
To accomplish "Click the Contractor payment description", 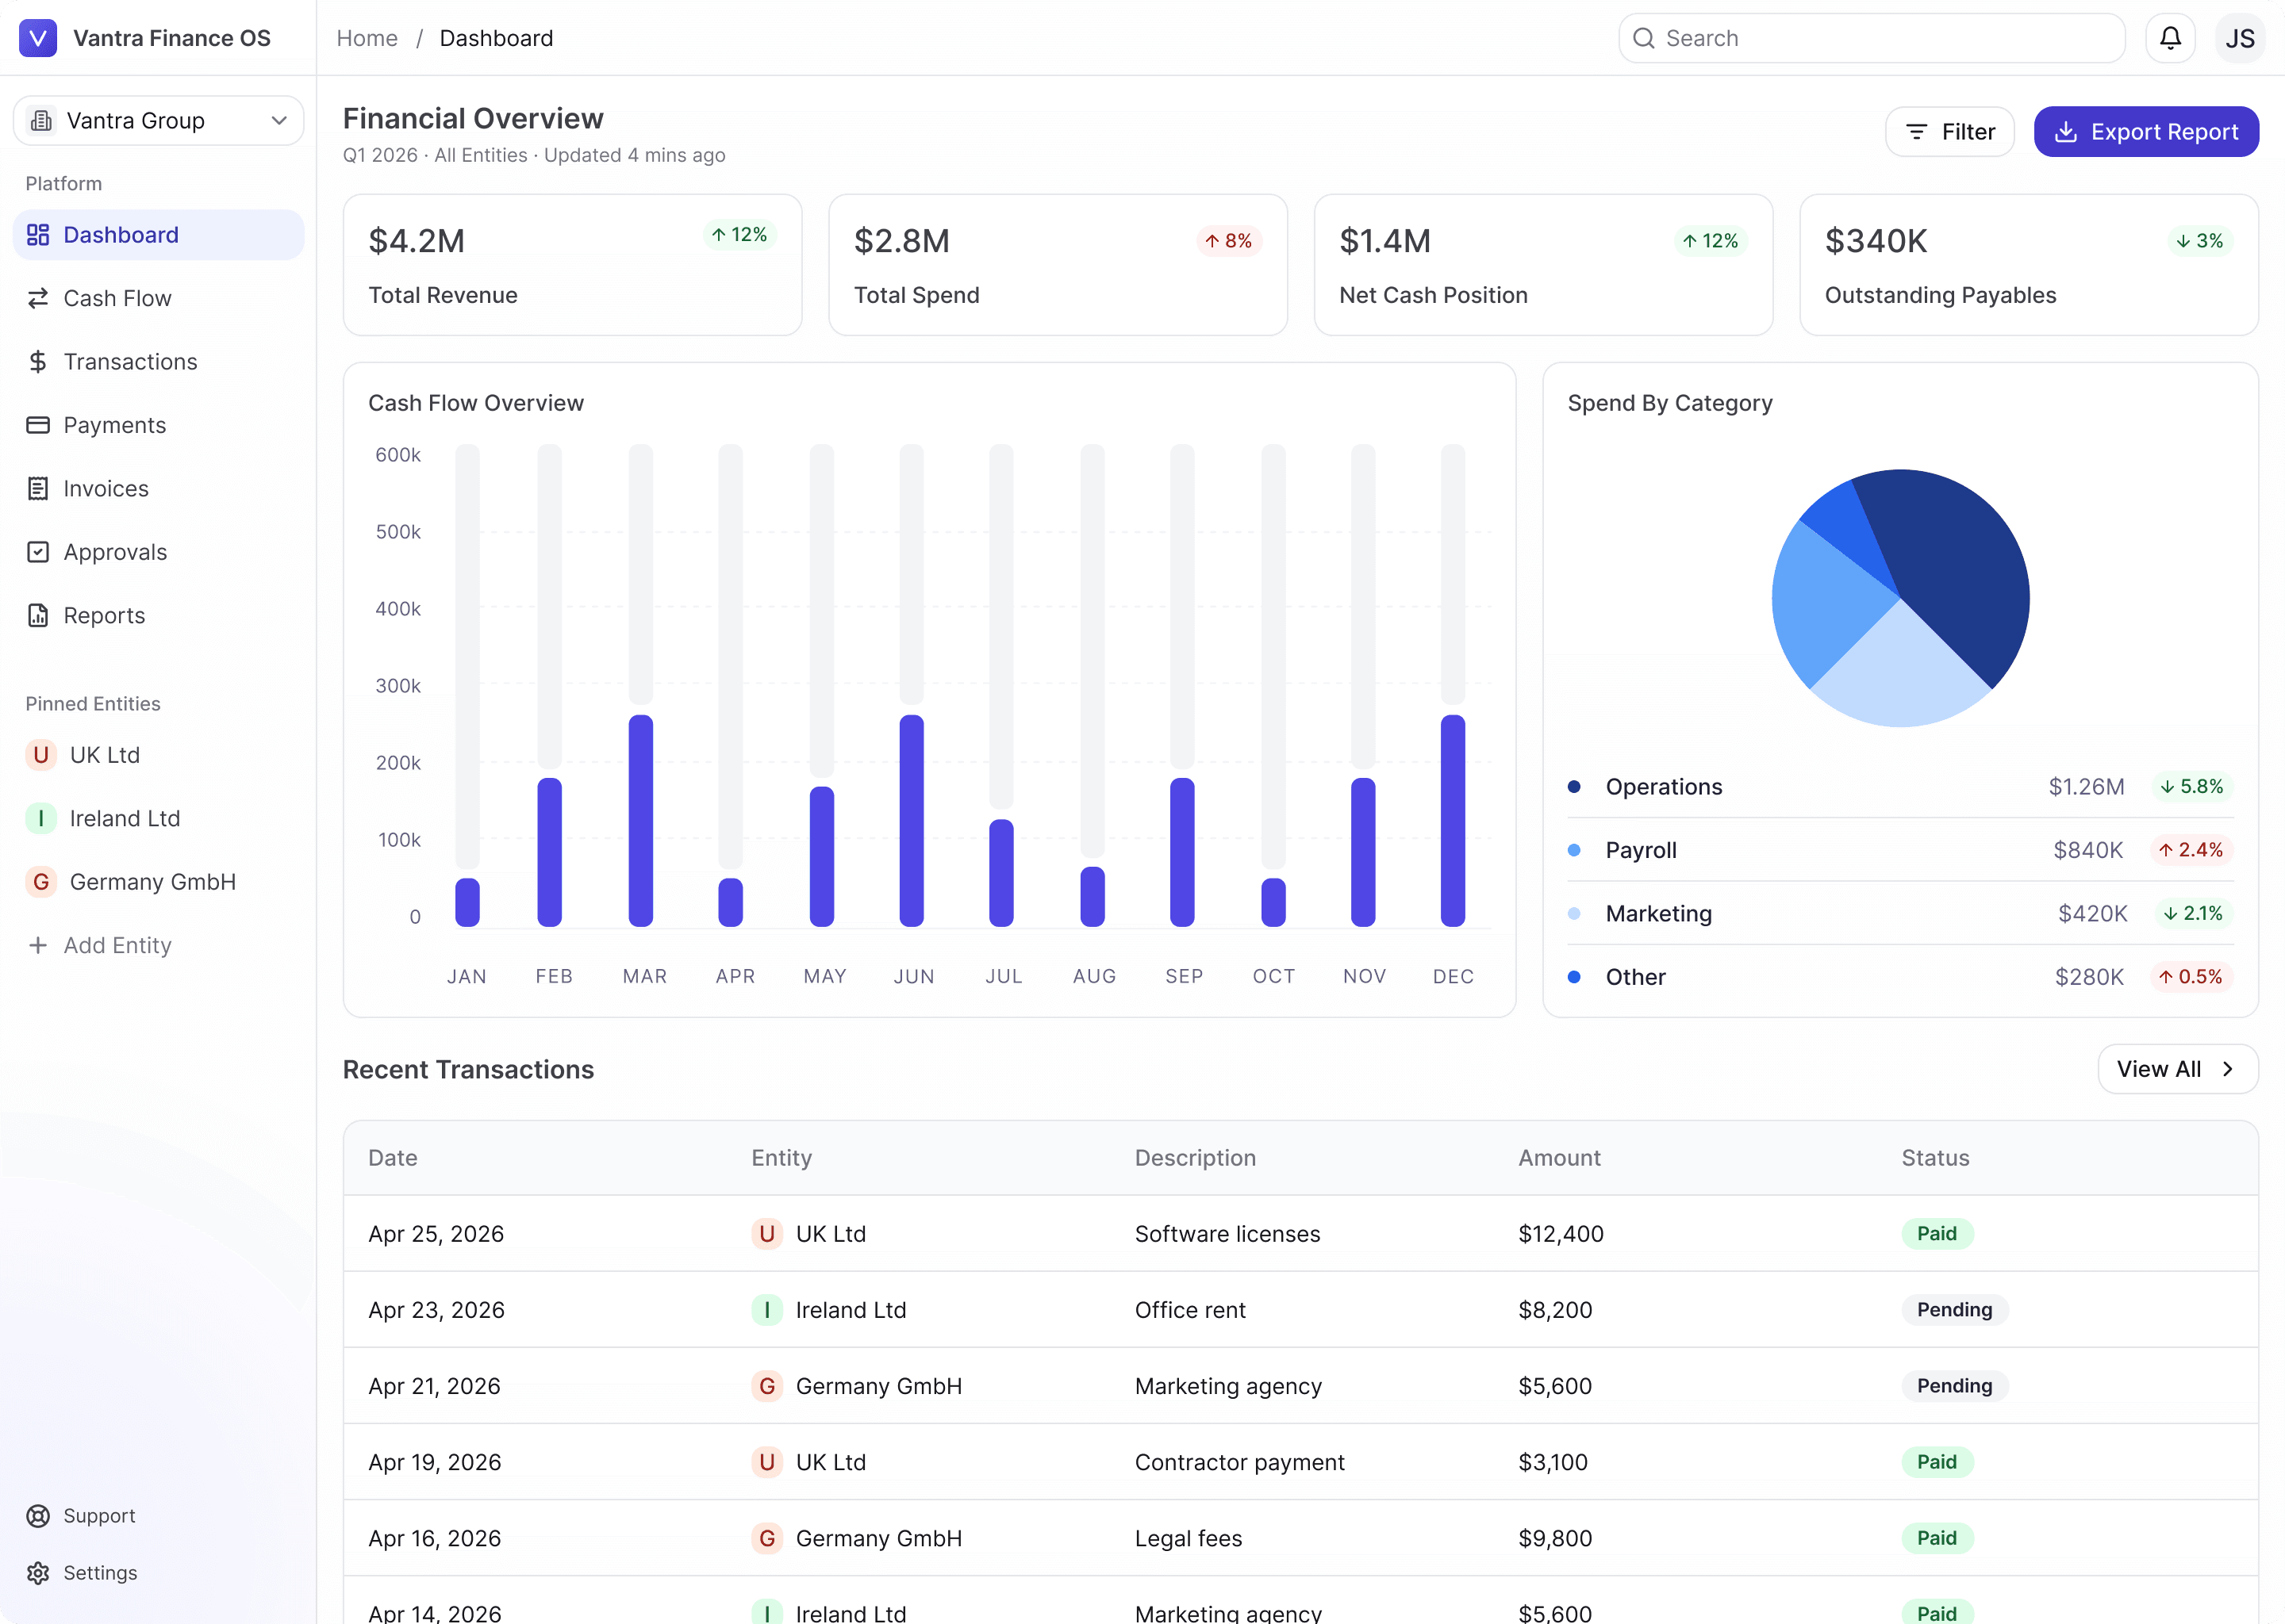I will [x=1239, y=1462].
